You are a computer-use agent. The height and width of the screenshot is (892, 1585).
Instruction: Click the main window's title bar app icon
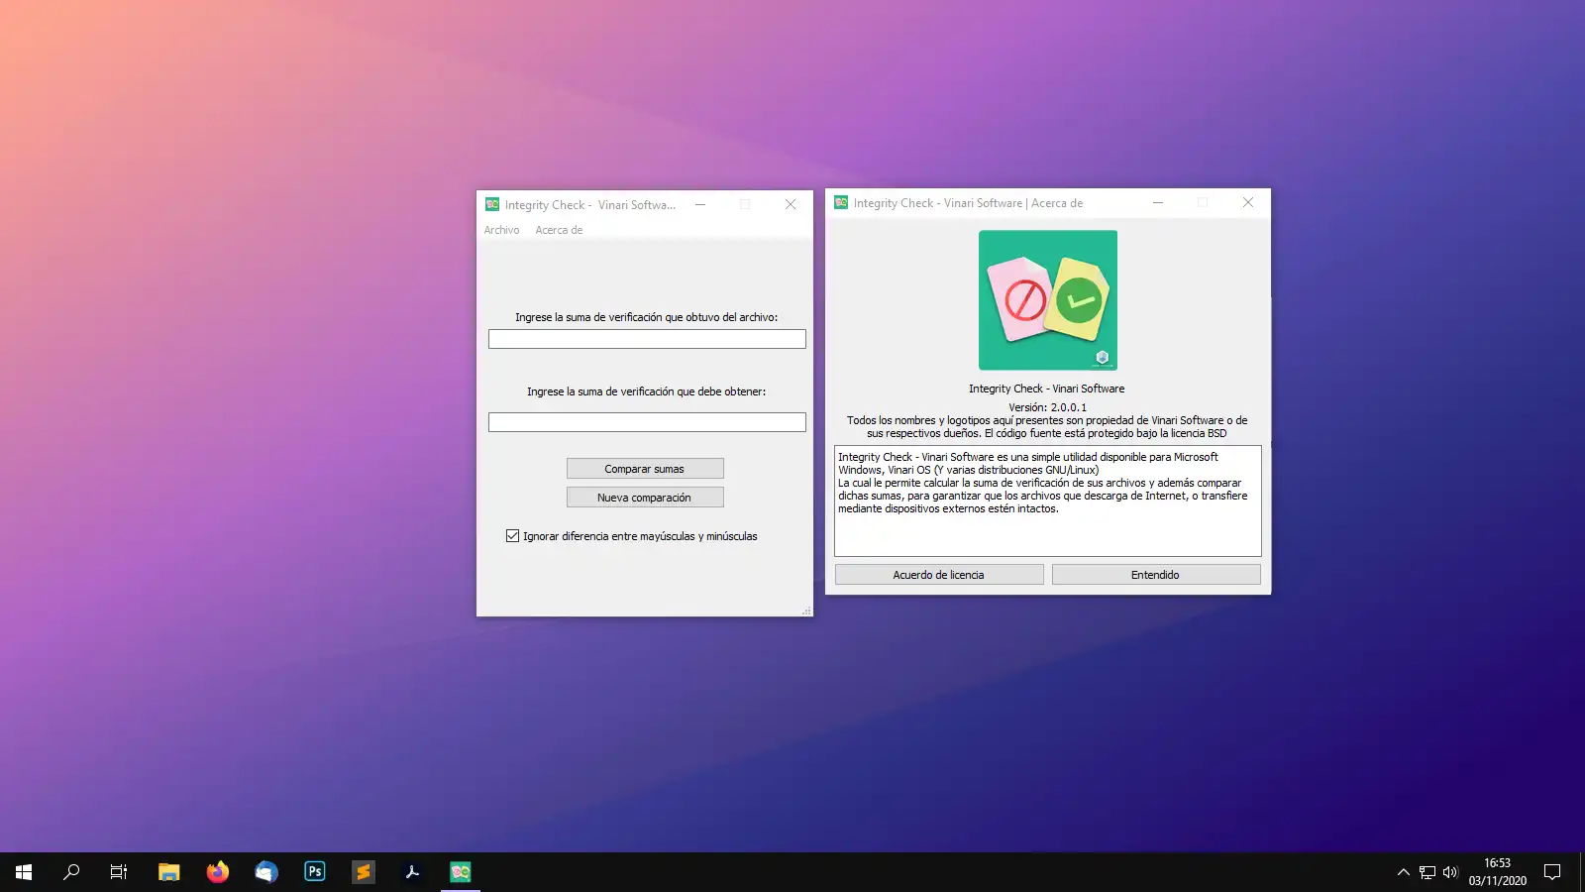point(492,204)
